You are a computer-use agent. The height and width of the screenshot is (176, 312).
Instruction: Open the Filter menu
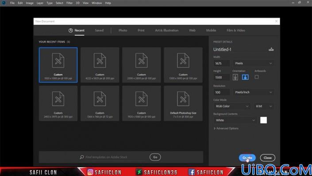coord(69,3)
